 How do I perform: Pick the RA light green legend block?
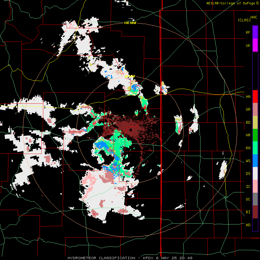point(255,148)
